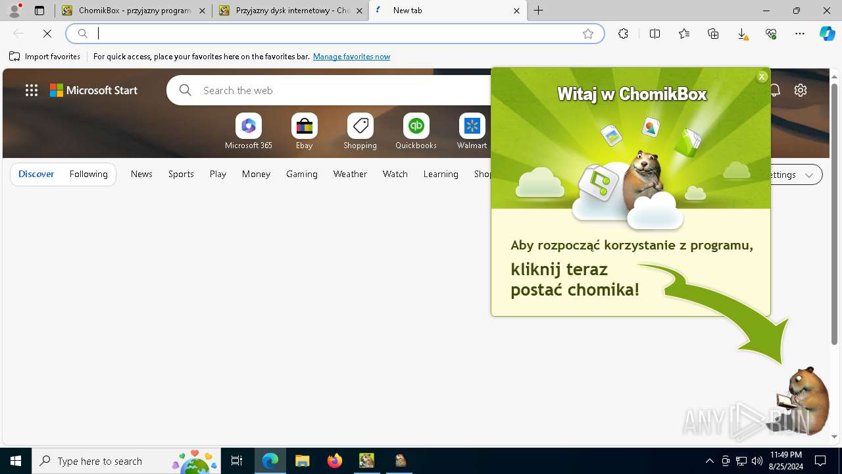
Task: Toggle Split screen icon in toolbar
Action: click(655, 34)
